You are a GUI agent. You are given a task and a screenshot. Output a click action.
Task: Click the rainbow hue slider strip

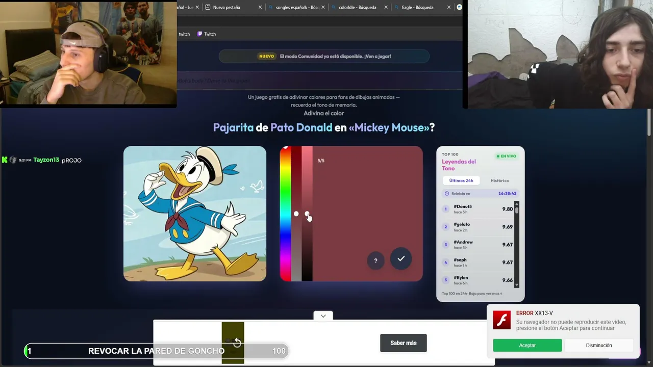(x=285, y=214)
